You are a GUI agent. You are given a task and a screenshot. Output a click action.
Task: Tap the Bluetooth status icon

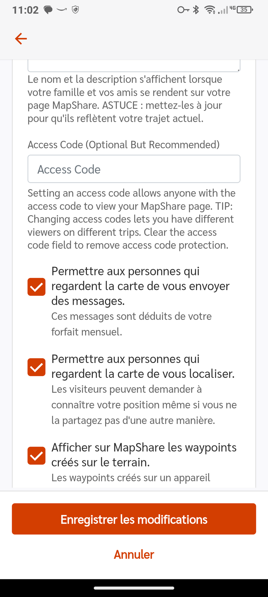pyautogui.click(x=196, y=10)
